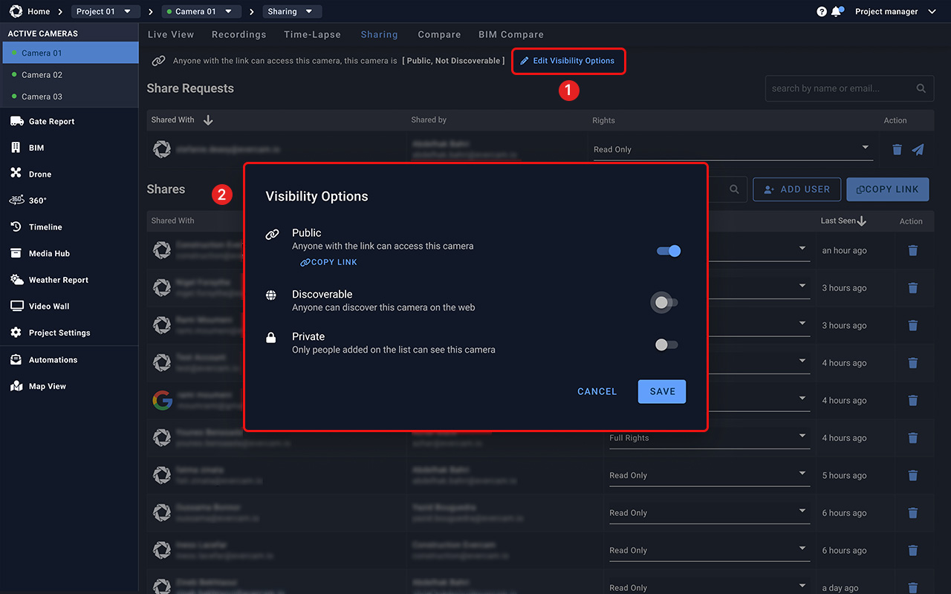Click the link icon beside visibility status
The width and height of the screenshot is (951, 594).
point(158,61)
